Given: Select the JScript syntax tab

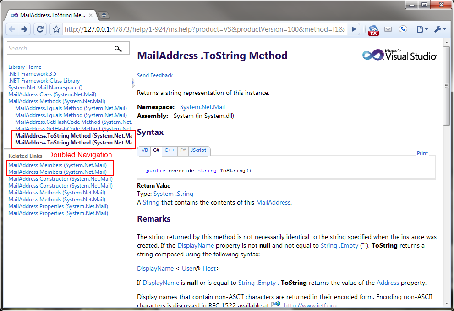Looking at the screenshot, I should (x=199, y=150).
